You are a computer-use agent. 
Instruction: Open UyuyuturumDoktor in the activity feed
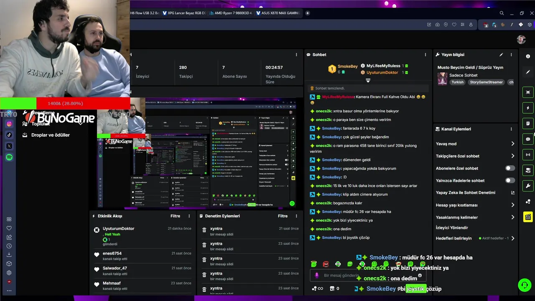[x=118, y=229]
